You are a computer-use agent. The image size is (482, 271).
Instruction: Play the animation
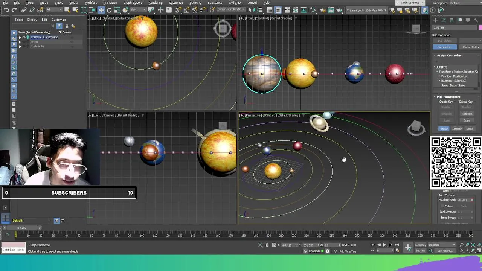click(384, 245)
